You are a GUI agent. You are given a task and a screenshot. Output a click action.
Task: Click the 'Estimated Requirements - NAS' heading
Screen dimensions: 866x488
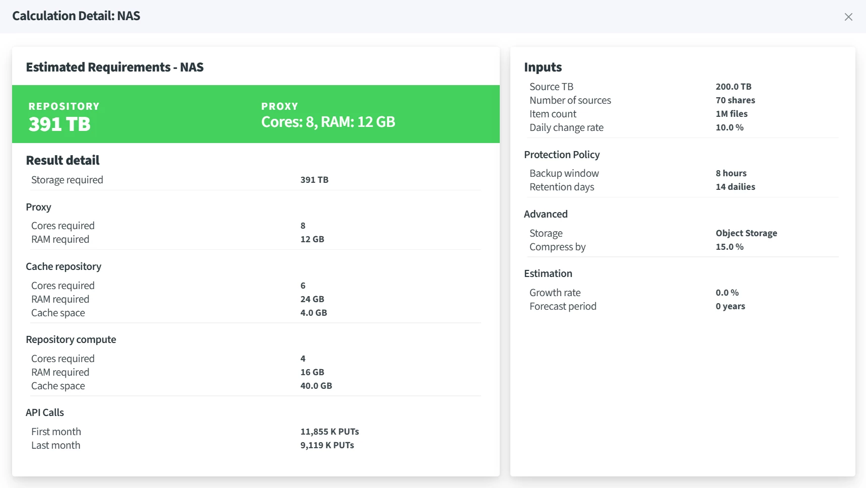(115, 67)
